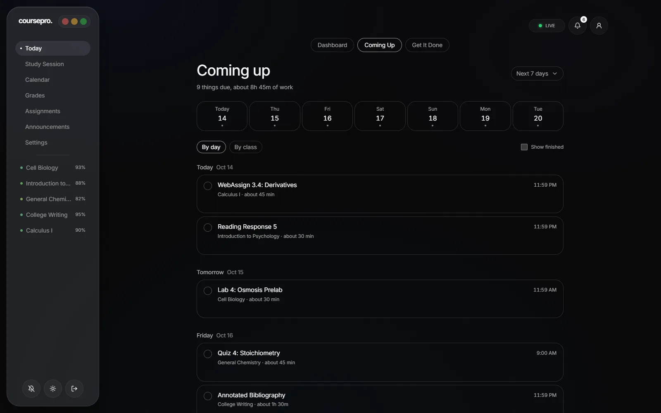Viewport: 661px width, 413px height.
Task: Open the notifications bell
Action: click(x=577, y=26)
